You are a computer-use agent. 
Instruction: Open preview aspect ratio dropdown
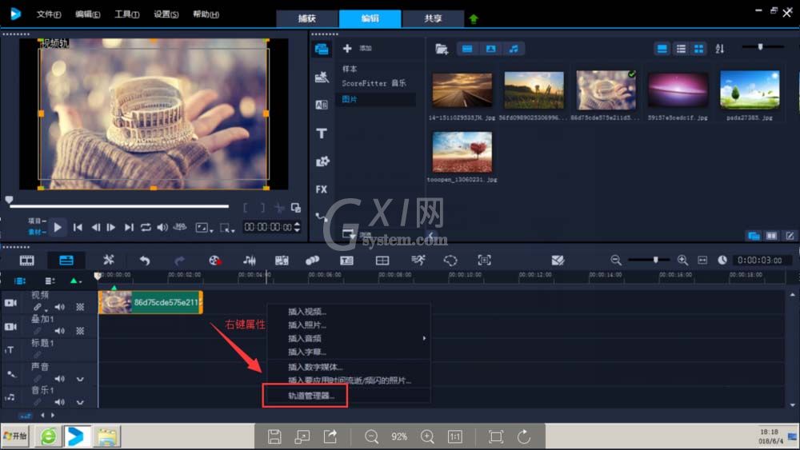pos(204,228)
